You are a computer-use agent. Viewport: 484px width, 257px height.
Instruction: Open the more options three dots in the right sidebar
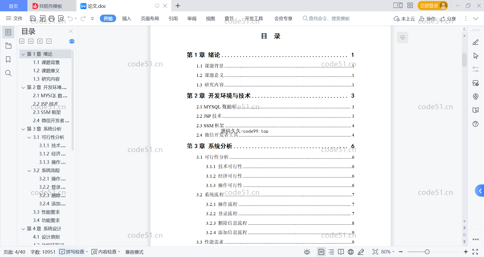click(476, 239)
